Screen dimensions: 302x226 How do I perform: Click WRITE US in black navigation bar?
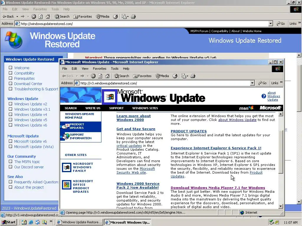click(x=93, y=108)
